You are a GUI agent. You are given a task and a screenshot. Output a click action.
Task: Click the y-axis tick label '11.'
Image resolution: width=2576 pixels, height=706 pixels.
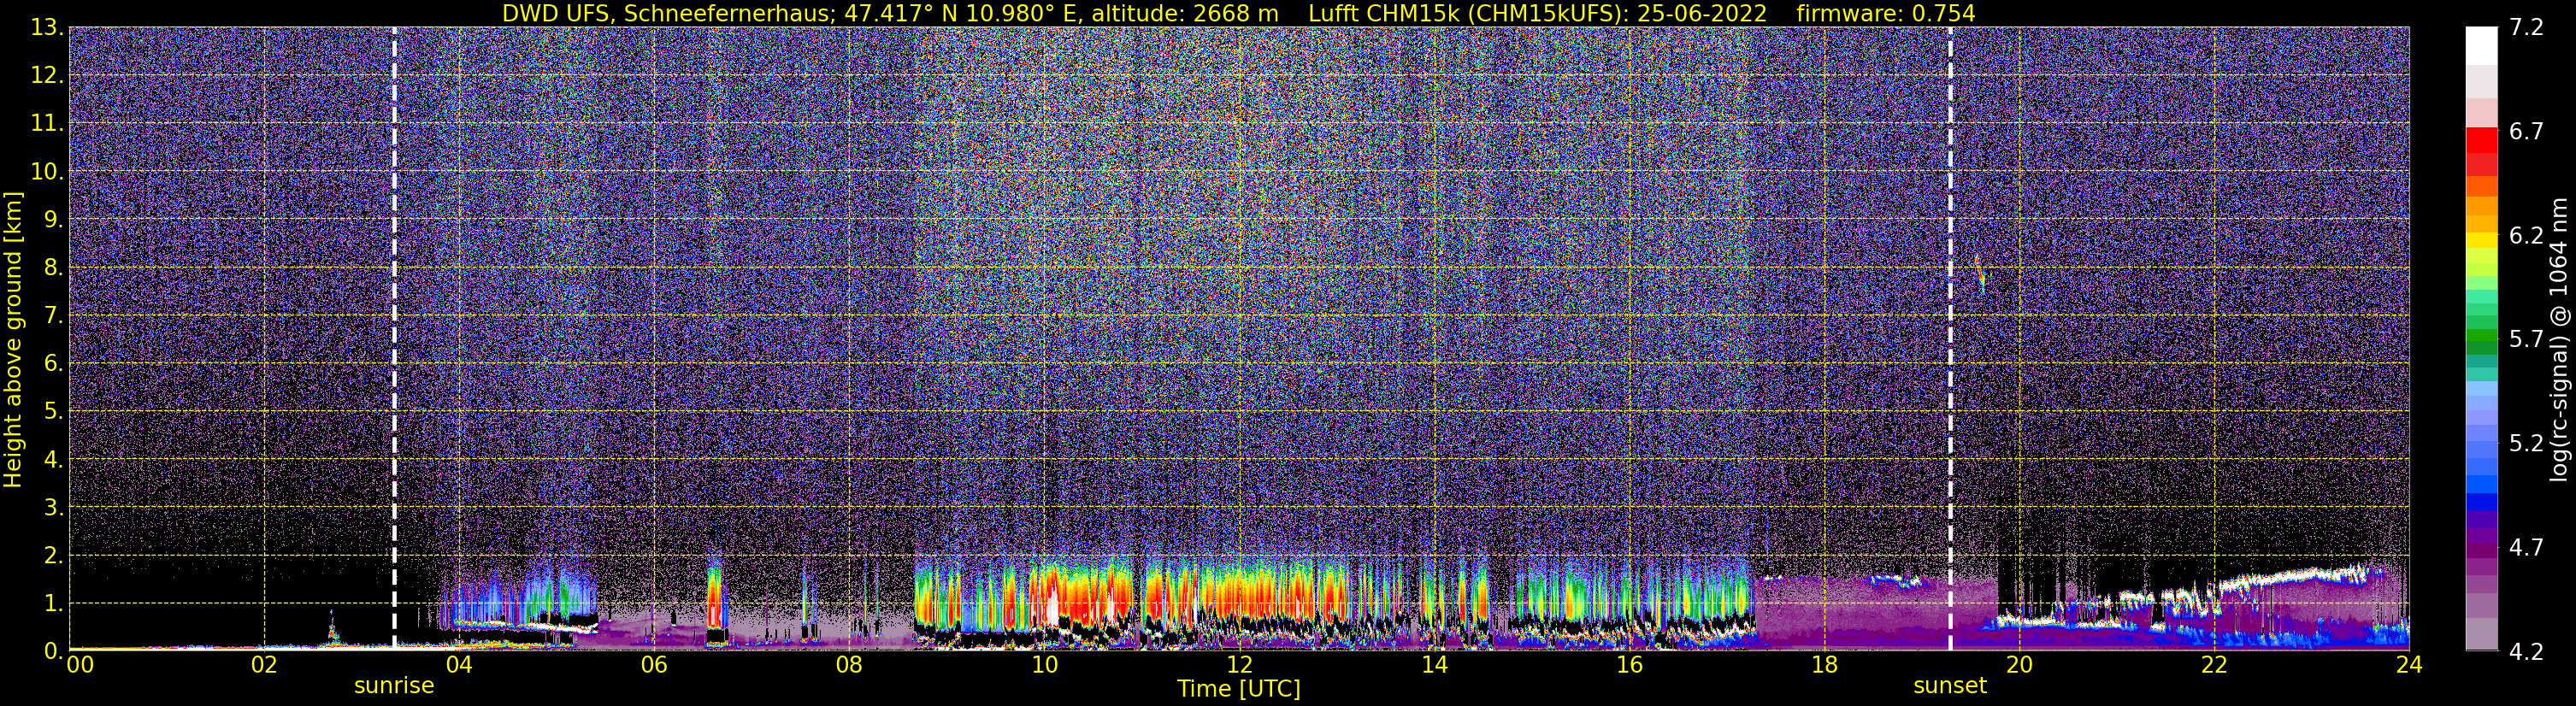pos(47,124)
